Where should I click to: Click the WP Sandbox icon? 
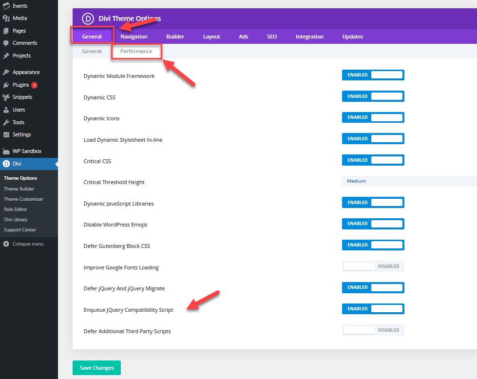pos(6,151)
